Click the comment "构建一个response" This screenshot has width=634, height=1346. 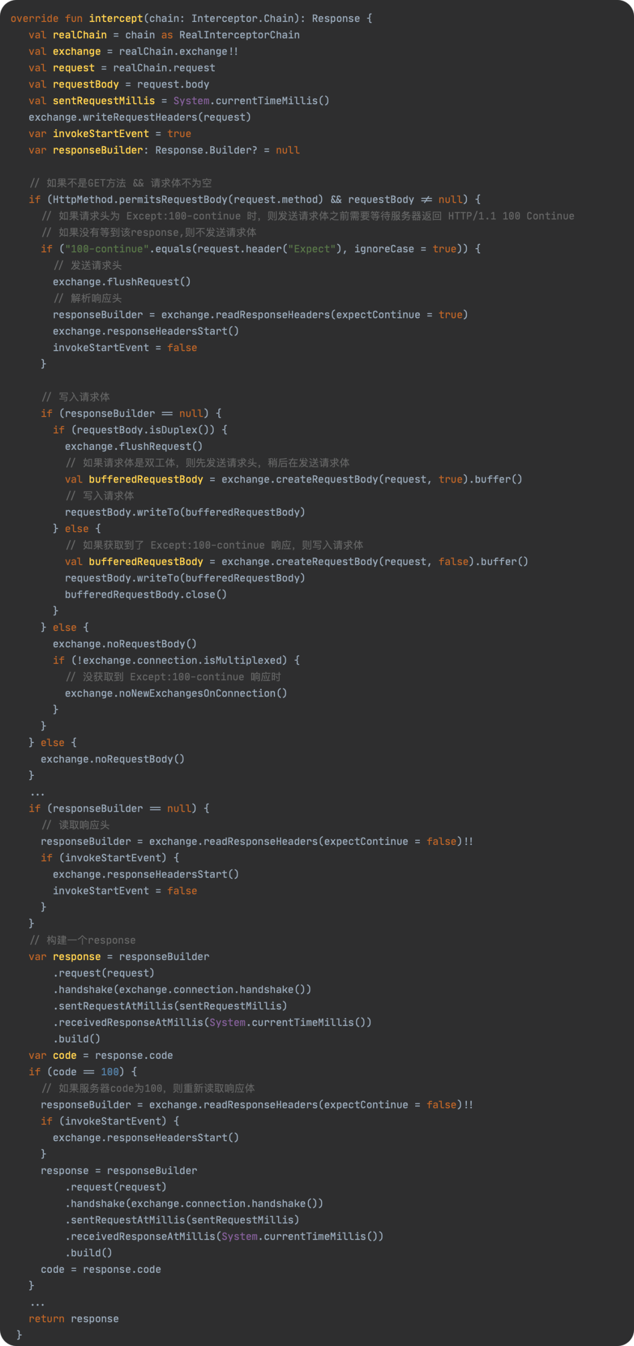pyautogui.click(x=82, y=940)
